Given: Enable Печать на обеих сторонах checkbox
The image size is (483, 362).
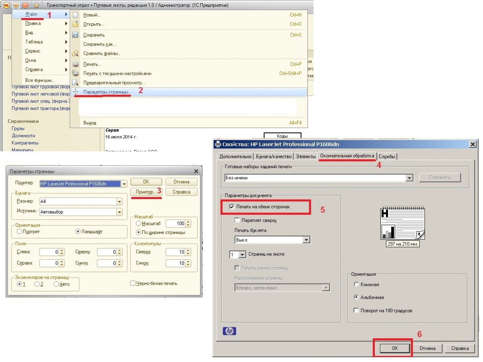Looking at the screenshot, I should 231,207.
